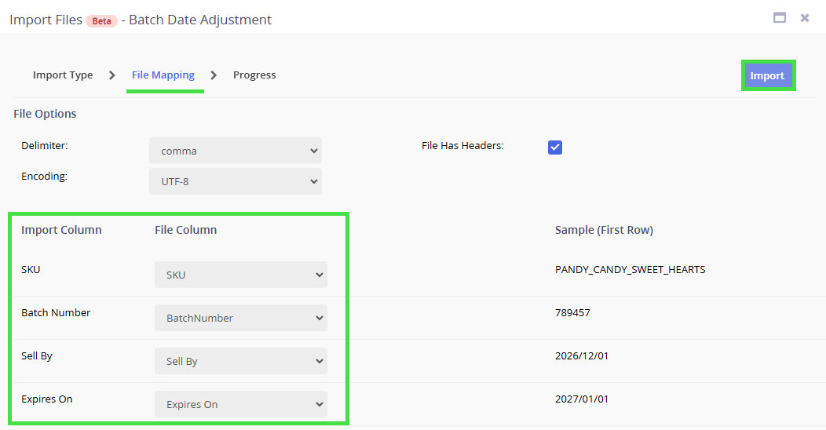The image size is (826, 430).
Task: Click the Beta badge in the title
Action: pyautogui.click(x=102, y=20)
